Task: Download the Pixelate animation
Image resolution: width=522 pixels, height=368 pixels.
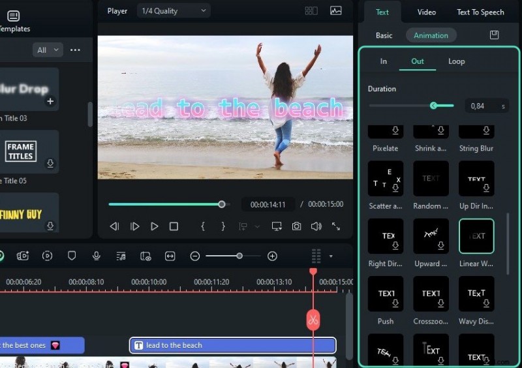Action: [x=395, y=130]
